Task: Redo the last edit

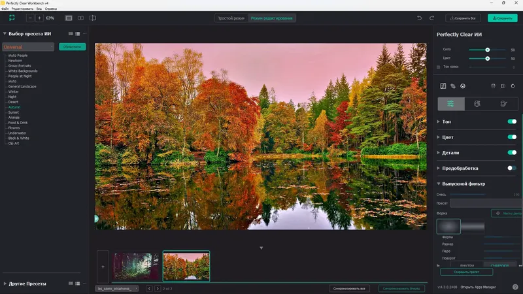Action: [x=431, y=18]
